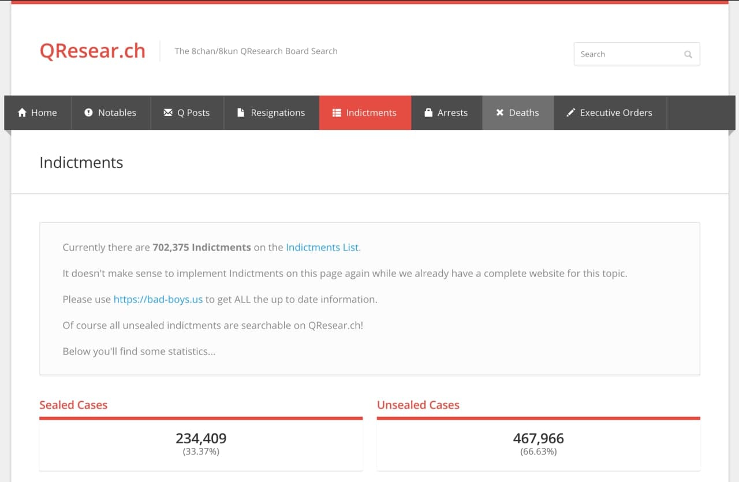Click the document icon beside Resignations
Screen dimensions: 739x482
point(241,113)
